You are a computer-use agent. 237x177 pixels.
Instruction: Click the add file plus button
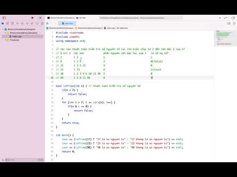coord(2,160)
